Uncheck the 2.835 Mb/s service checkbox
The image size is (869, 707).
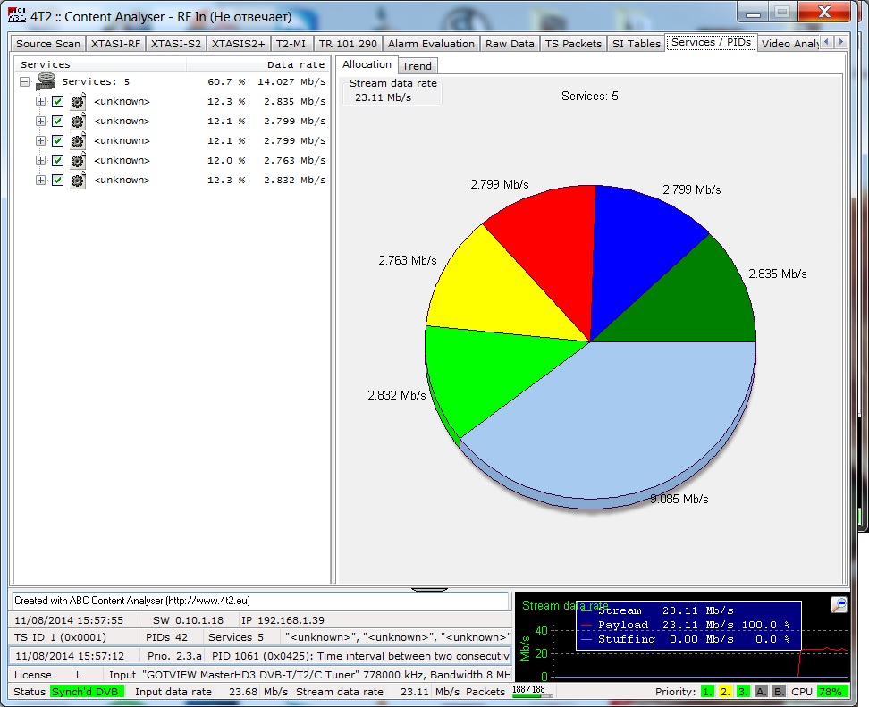57,101
